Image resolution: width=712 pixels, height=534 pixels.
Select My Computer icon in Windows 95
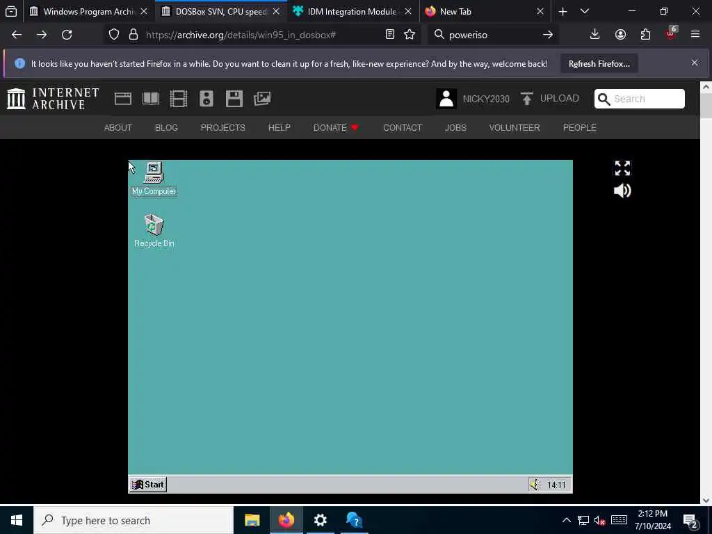pos(154,179)
